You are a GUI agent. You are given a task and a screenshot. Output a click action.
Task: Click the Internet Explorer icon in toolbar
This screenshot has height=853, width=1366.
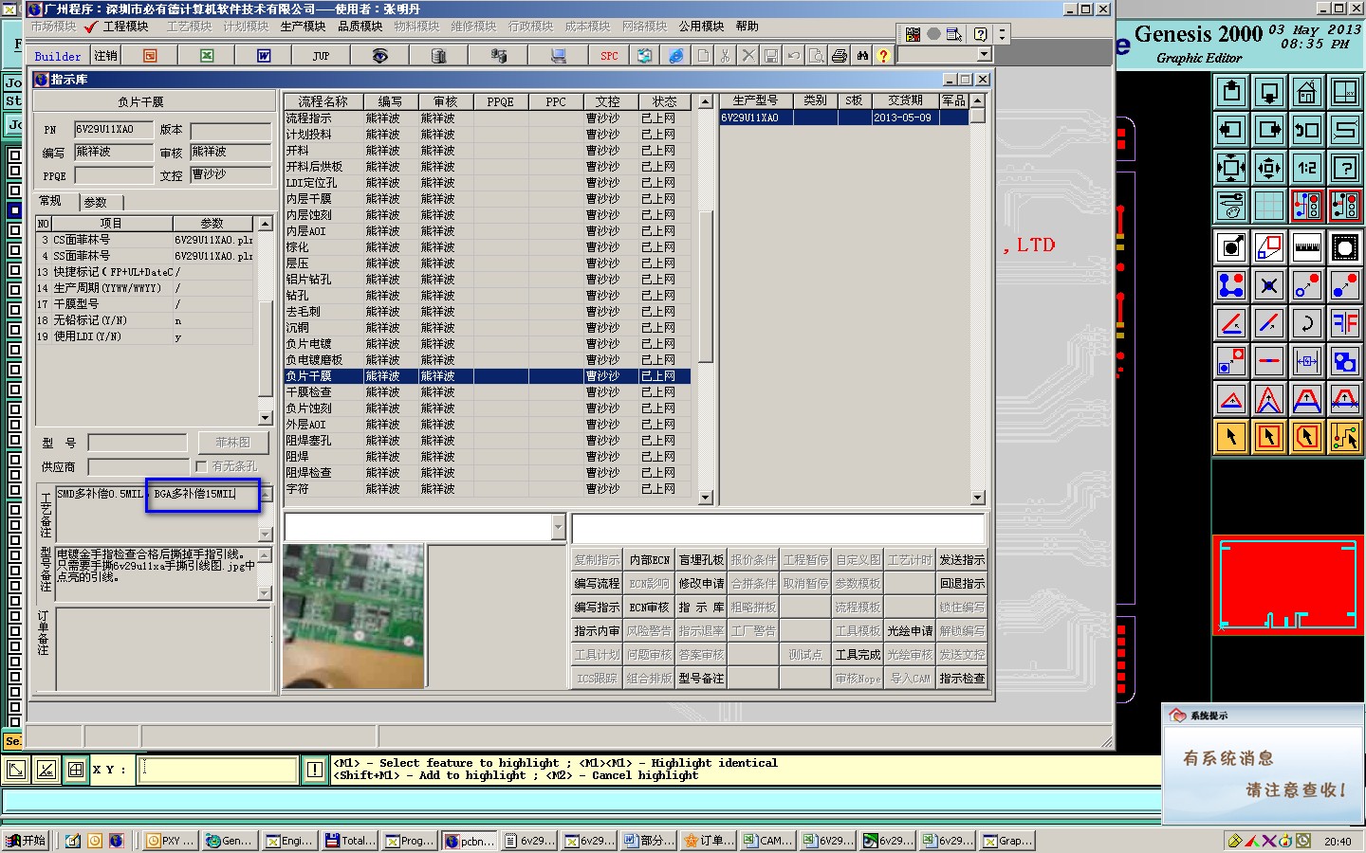tap(675, 56)
